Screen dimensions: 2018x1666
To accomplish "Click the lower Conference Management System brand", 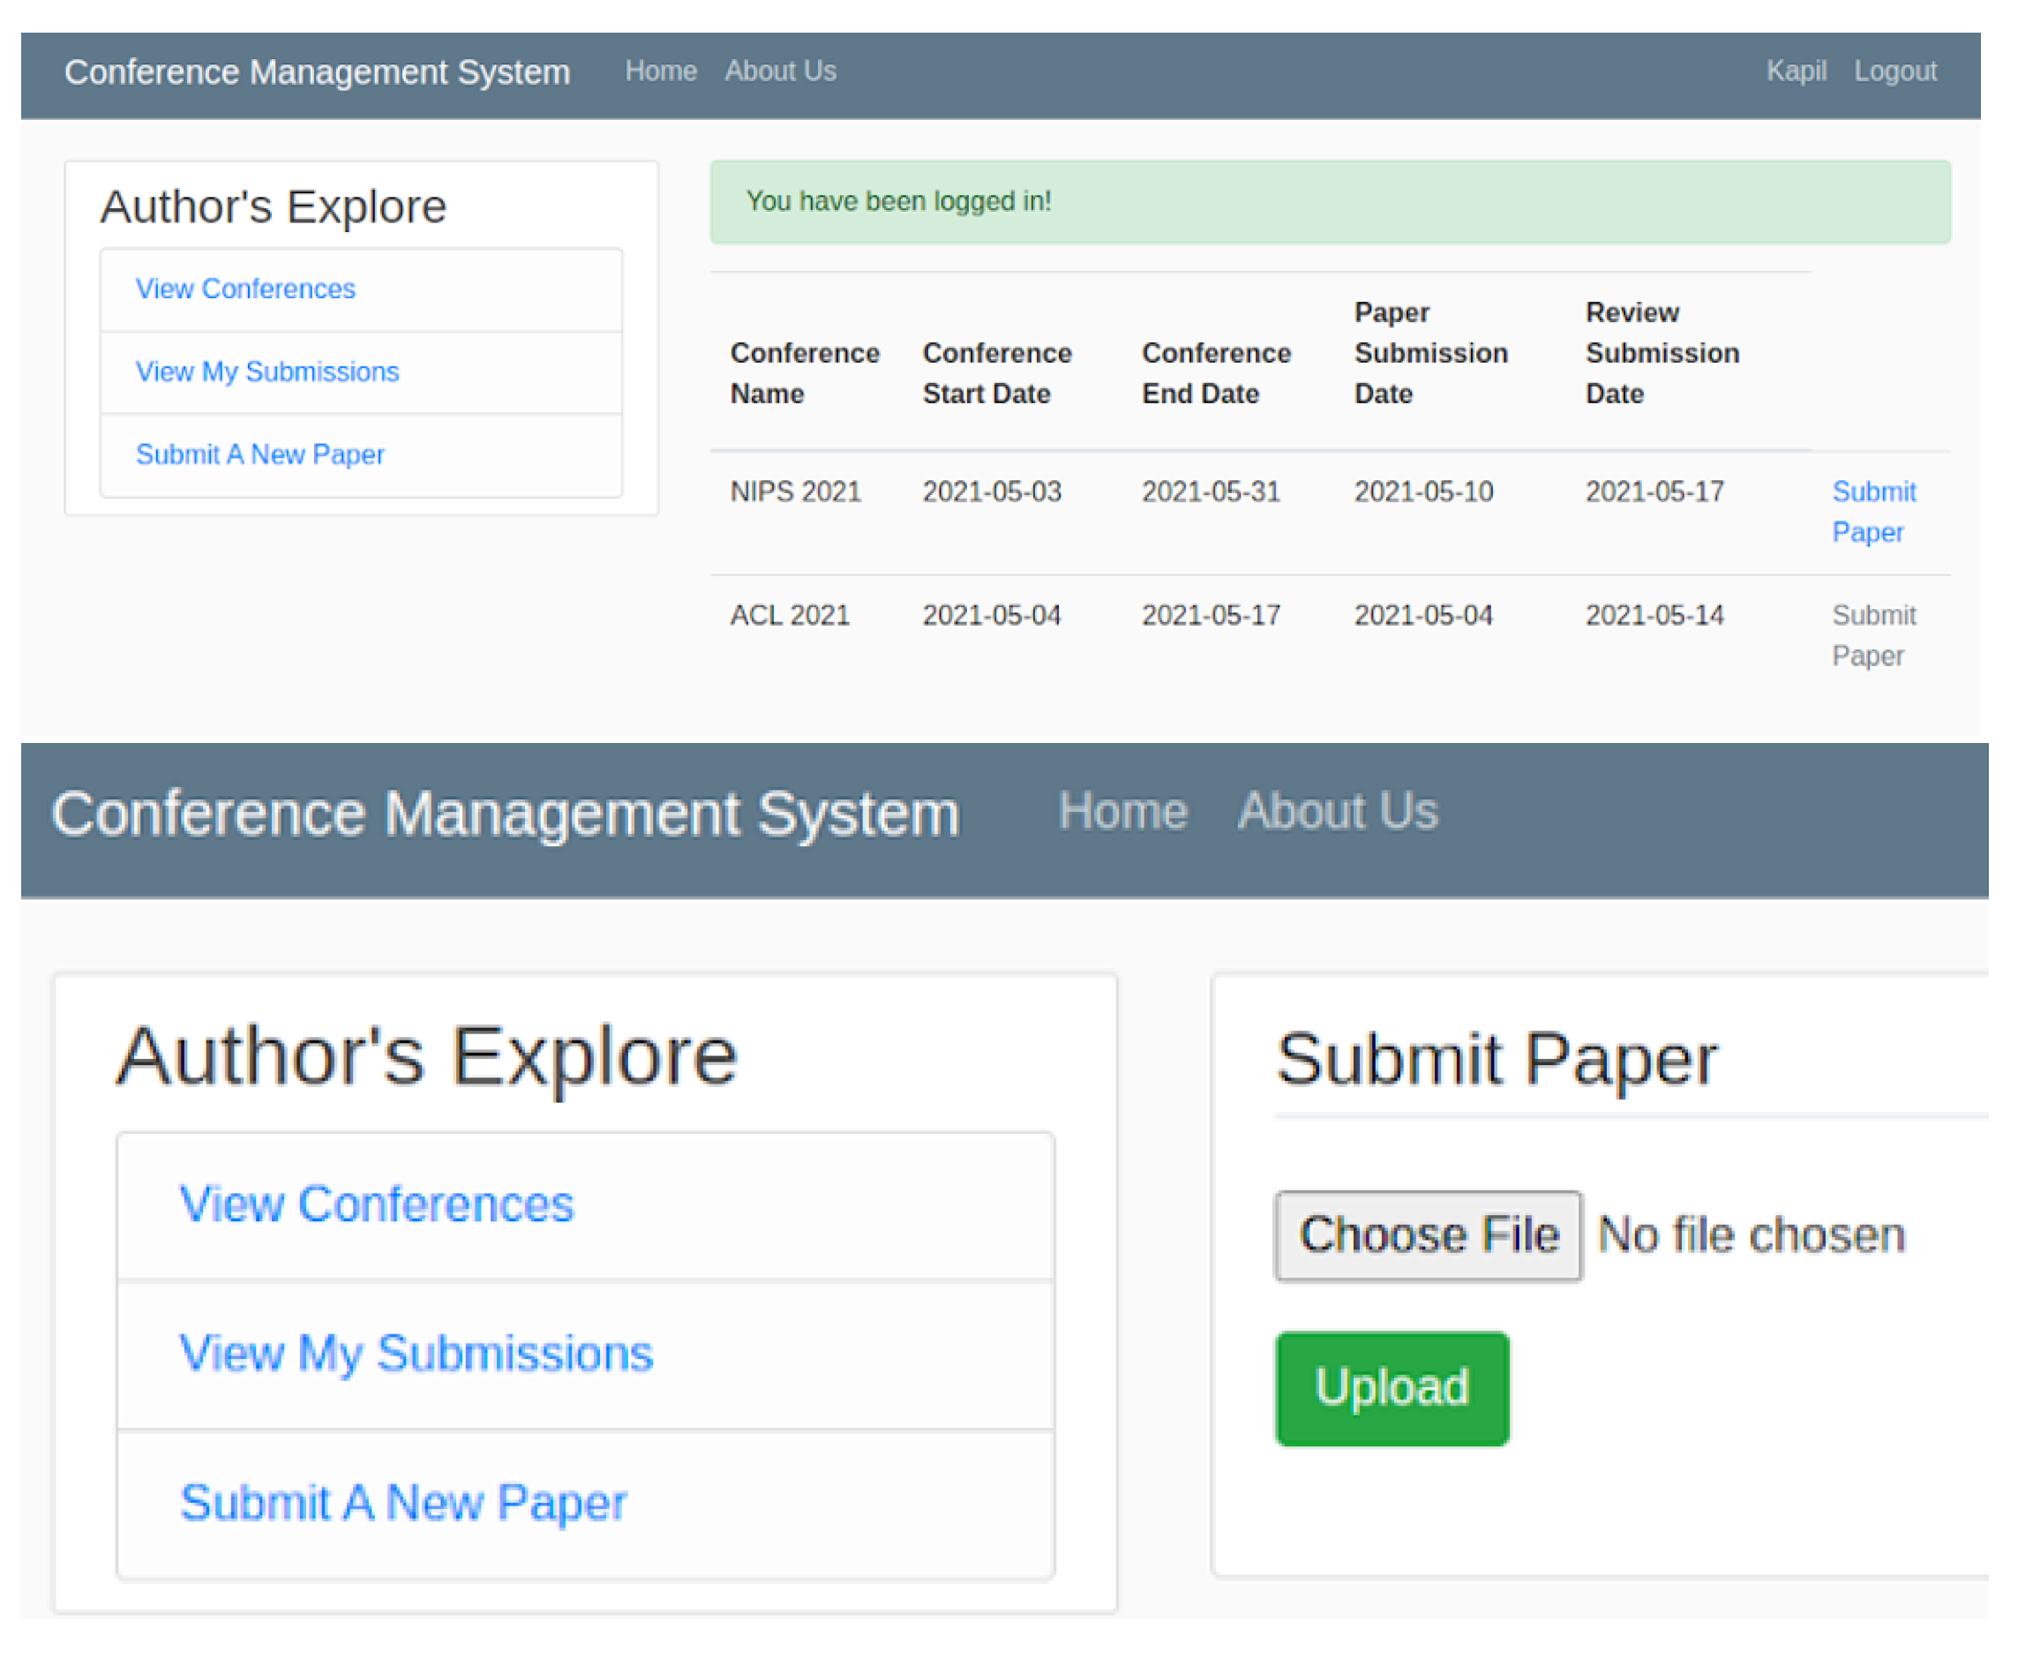I will click(x=505, y=814).
